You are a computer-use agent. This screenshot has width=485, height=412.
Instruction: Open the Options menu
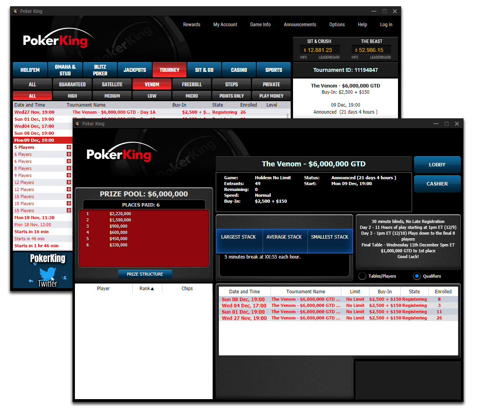(x=337, y=25)
